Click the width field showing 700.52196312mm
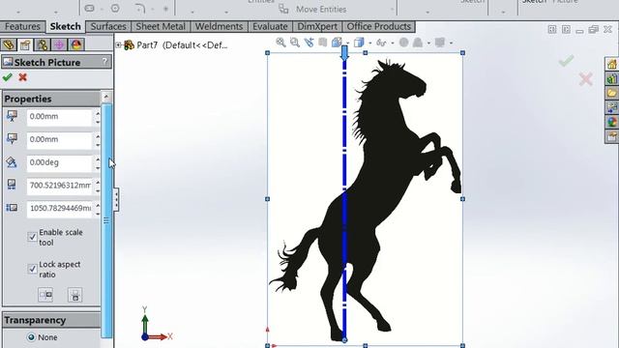Image resolution: width=619 pixels, height=348 pixels. coord(59,186)
